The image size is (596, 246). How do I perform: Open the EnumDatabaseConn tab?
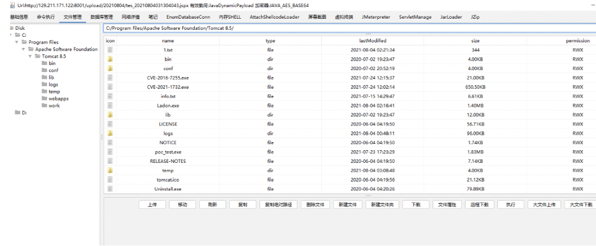[188, 17]
